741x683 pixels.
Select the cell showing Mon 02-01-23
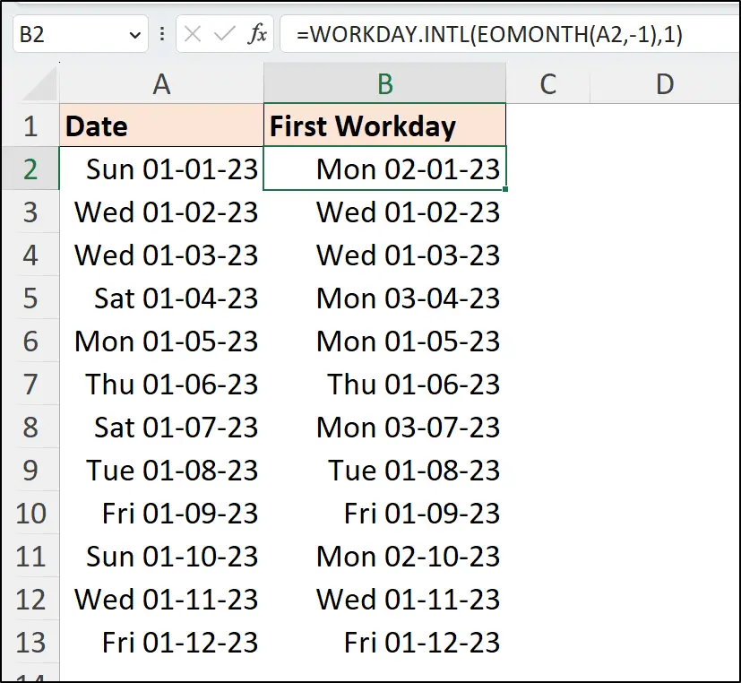click(384, 169)
